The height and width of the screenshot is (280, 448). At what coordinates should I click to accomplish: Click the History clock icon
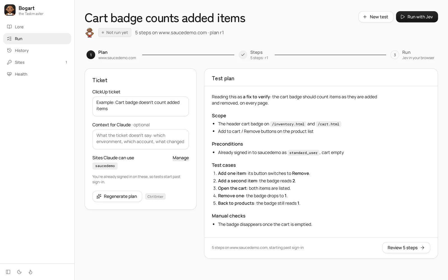click(9, 50)
